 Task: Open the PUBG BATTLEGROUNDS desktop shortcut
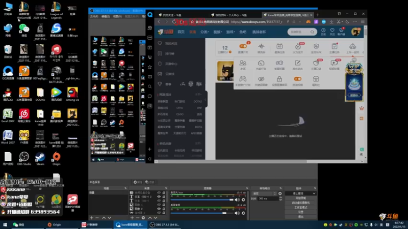(56, 74)
